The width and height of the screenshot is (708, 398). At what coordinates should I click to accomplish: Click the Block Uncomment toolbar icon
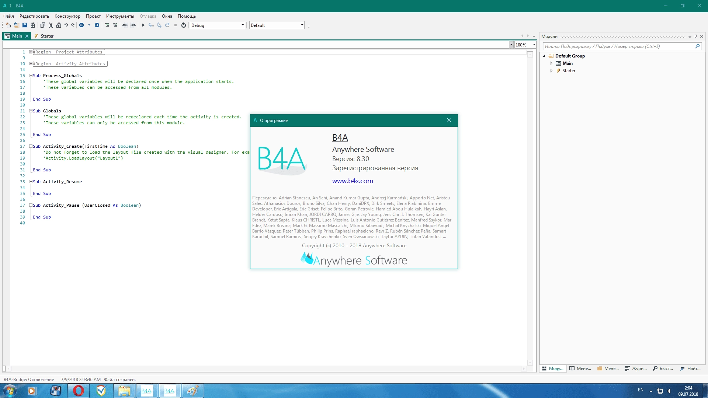tap(115, 25)
